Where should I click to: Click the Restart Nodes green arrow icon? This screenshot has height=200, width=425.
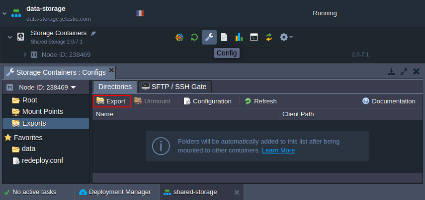[194, 37]
